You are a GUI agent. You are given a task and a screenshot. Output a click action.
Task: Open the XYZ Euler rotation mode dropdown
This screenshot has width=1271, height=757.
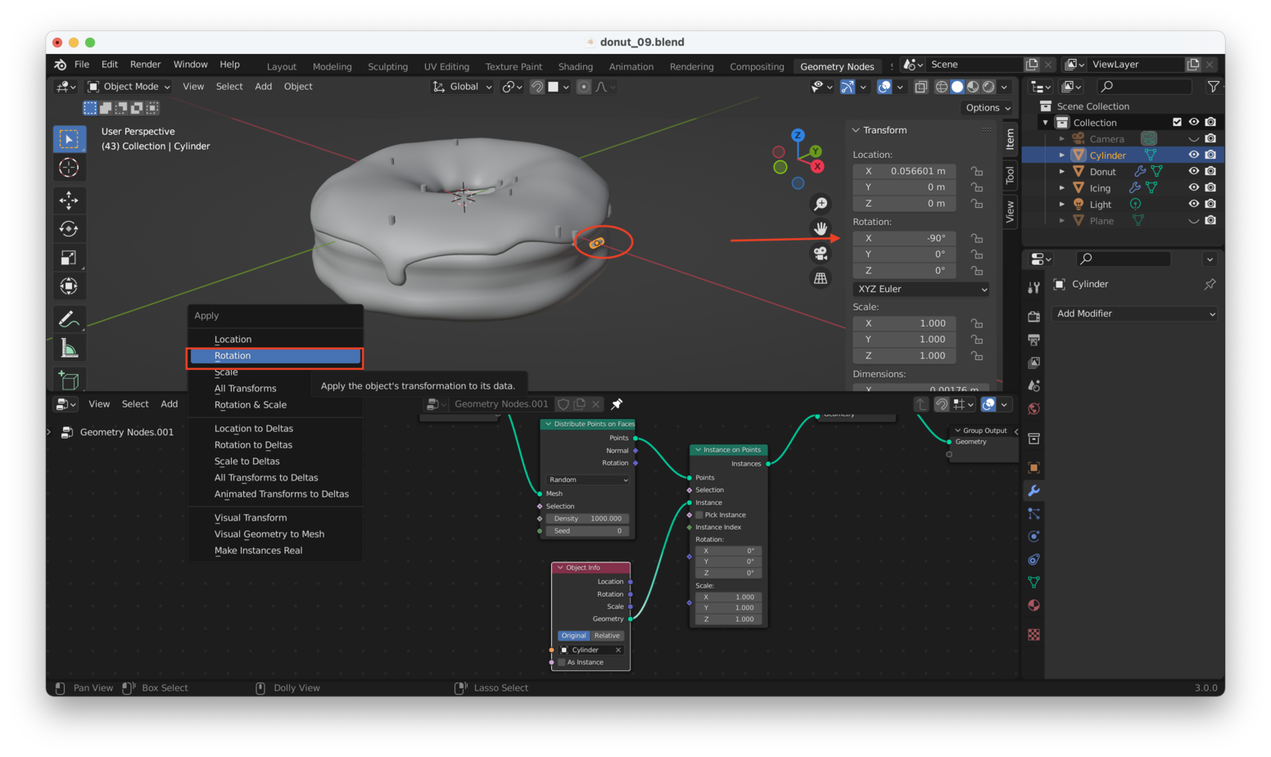point(921,289)
